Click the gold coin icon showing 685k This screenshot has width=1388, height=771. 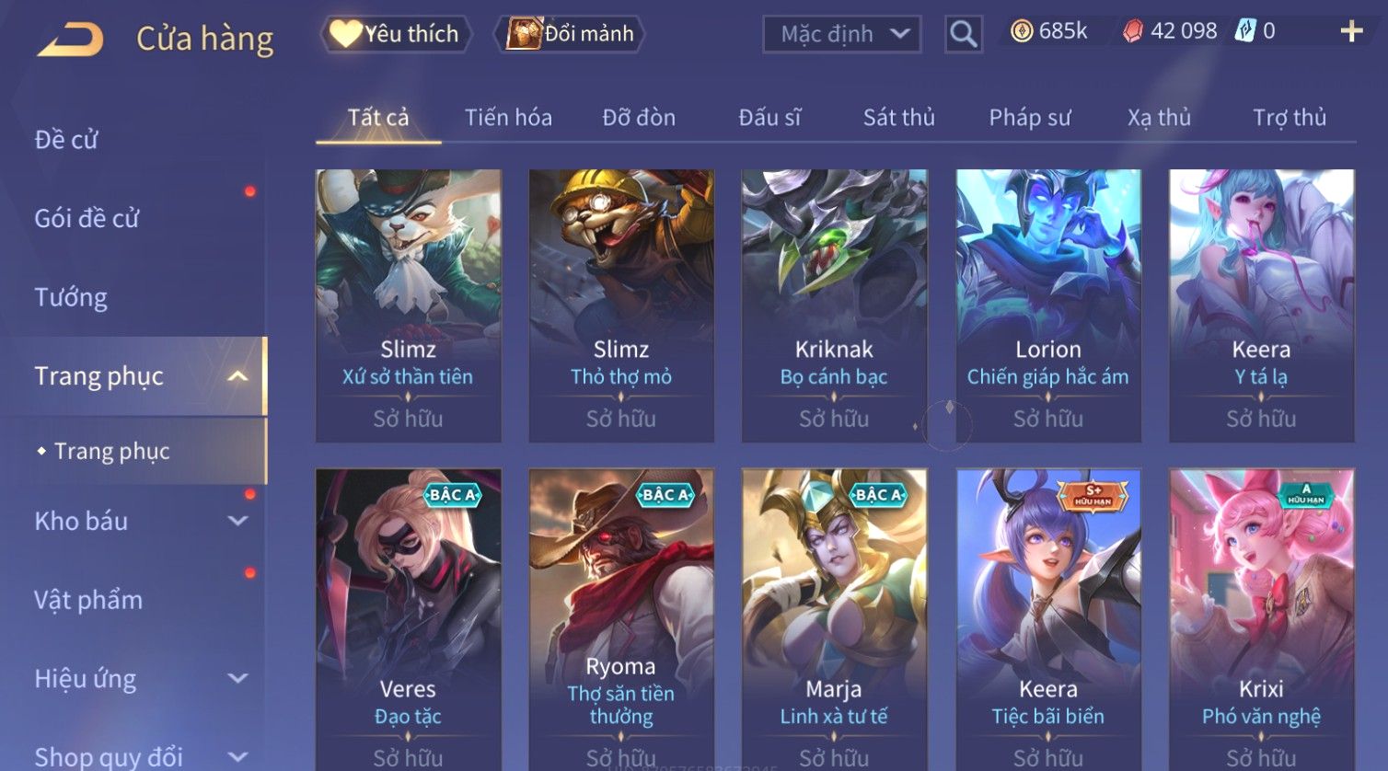point(1021,31)
